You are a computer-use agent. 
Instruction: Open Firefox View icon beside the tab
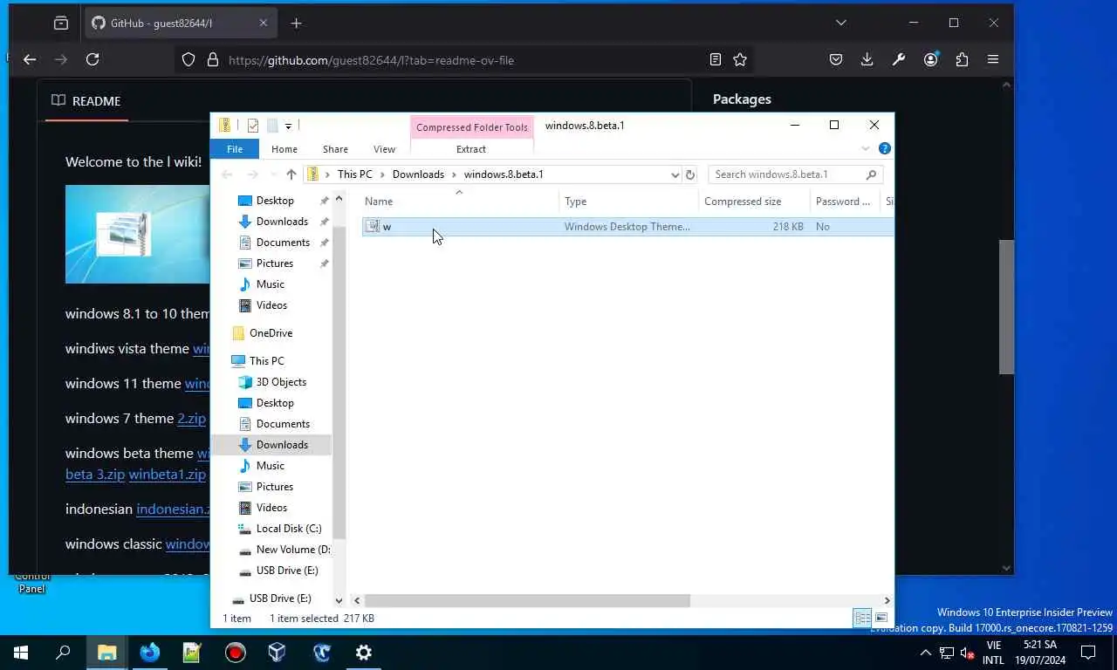tap(61, 24)
